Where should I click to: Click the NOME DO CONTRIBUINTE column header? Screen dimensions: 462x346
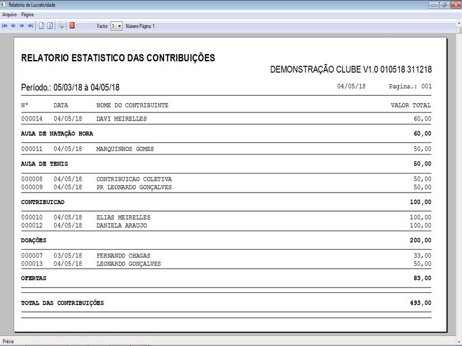pos(132,106)
